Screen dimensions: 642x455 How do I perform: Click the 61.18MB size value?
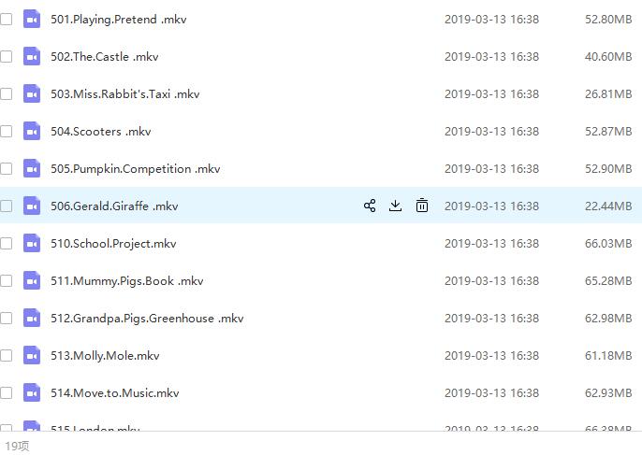[608, 356]
